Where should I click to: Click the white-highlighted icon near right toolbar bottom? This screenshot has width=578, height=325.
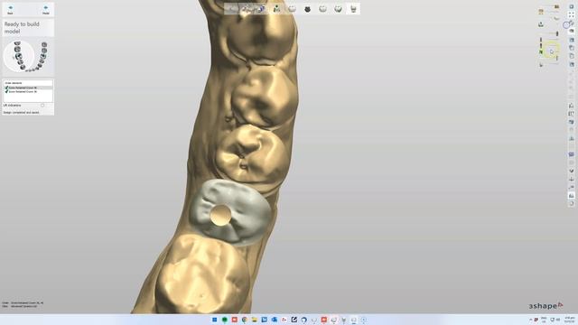coord(572,195)
